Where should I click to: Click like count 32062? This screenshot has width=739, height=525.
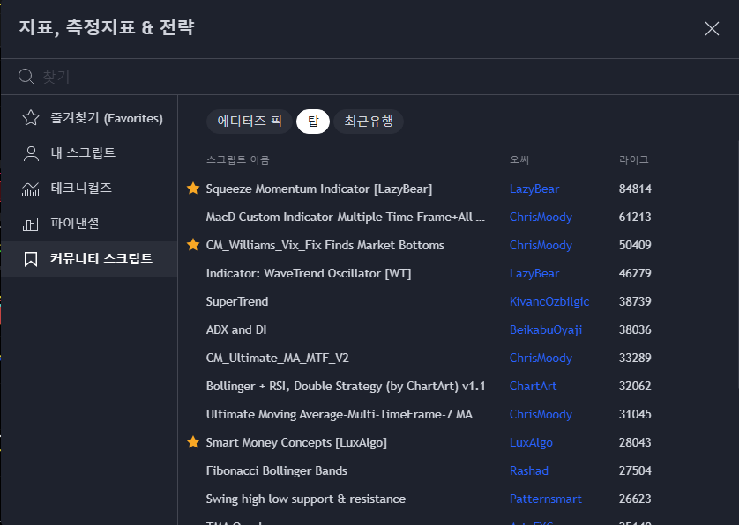click(x=635, y=386)
